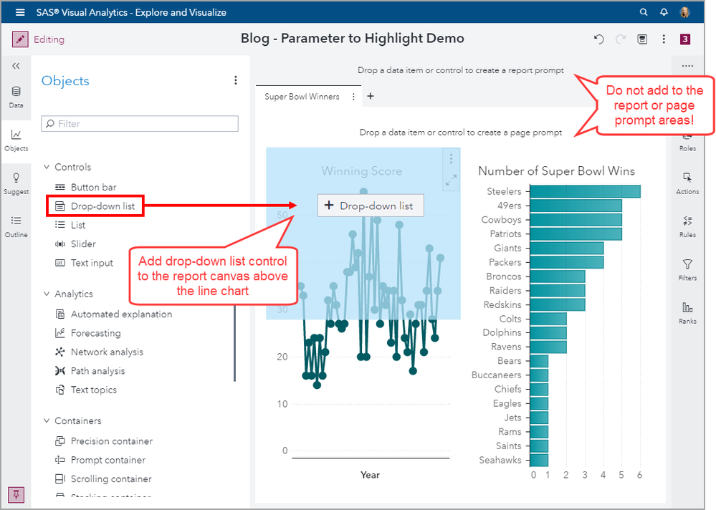Image resolution: width=716 pixels, height=510 pixels.
Task: Open the Data pane
Action: [x=16, y=97]
